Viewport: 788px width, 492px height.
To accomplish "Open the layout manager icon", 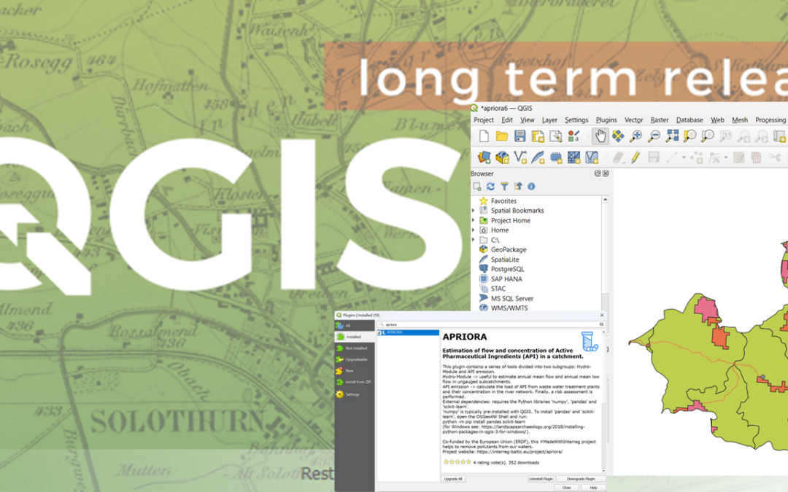I will pyautogui.click(x=555, y=136).
